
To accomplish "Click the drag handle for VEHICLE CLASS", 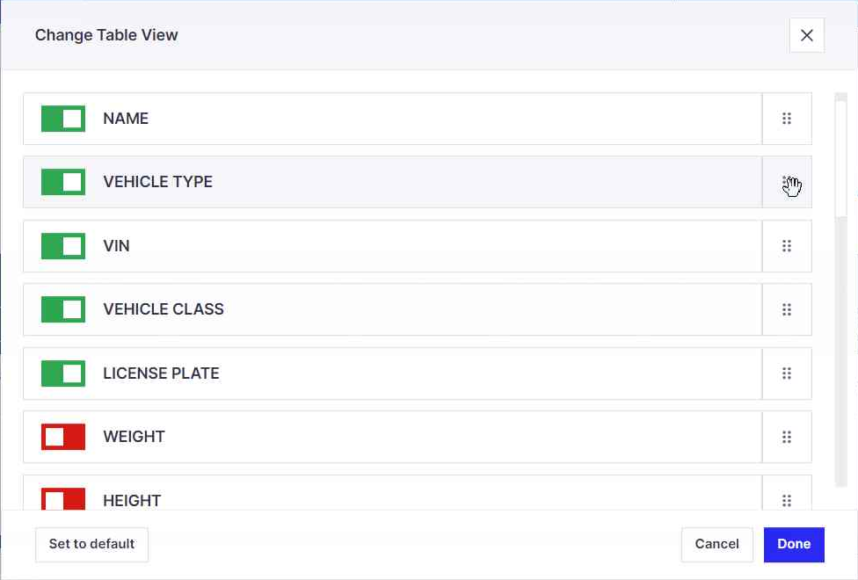I will click(787, 309).
